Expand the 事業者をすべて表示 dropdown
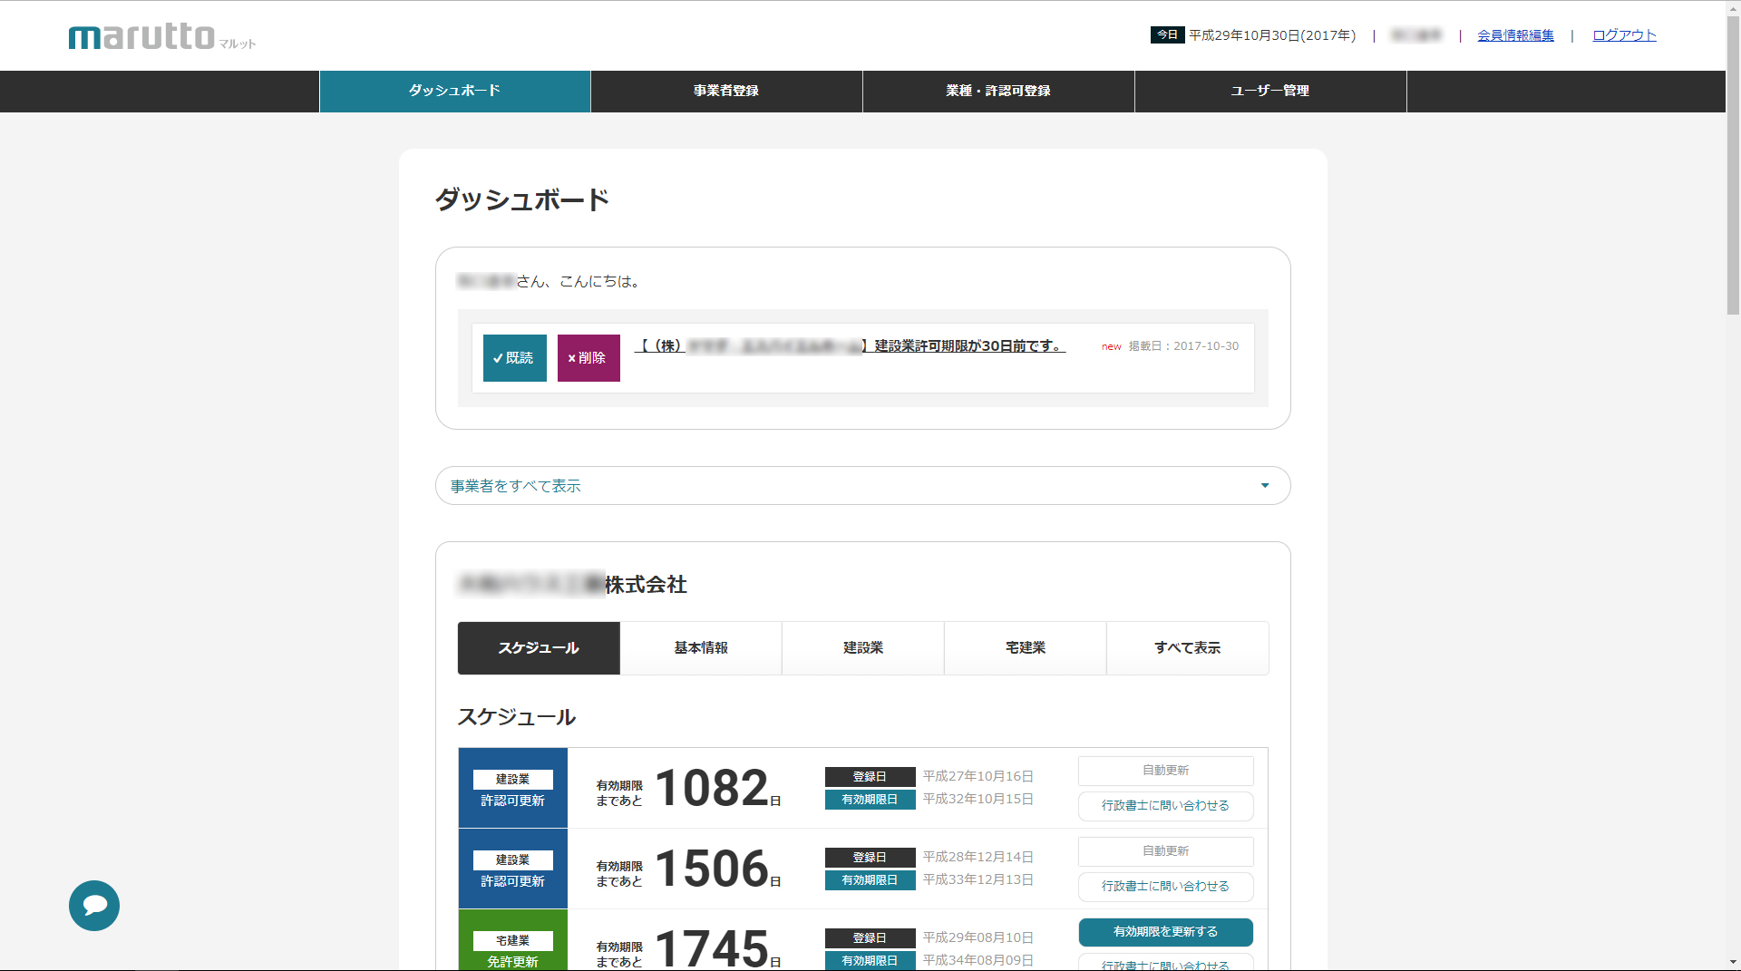The width and height of the screenshot is (1741, 971). pos(861,486)
